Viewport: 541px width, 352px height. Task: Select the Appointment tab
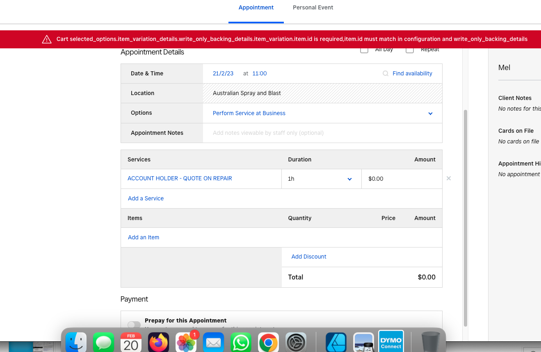pyautogui.click(x=256, y=7)
